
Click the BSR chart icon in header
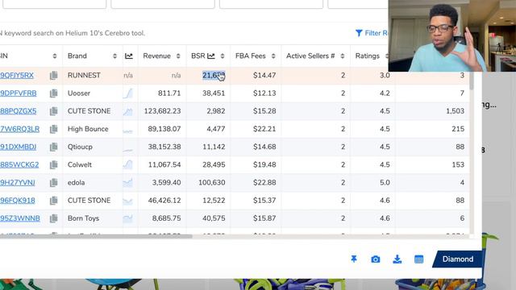pos(211,56)
